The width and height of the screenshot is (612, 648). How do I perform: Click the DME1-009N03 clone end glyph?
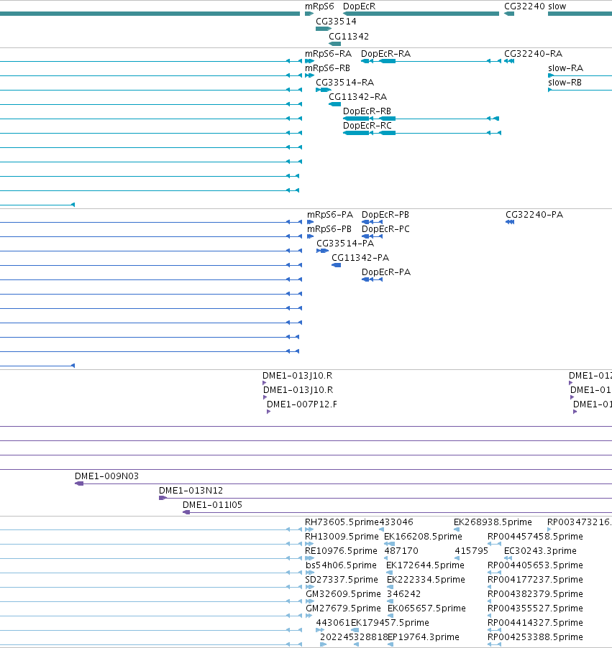(79, 483)
